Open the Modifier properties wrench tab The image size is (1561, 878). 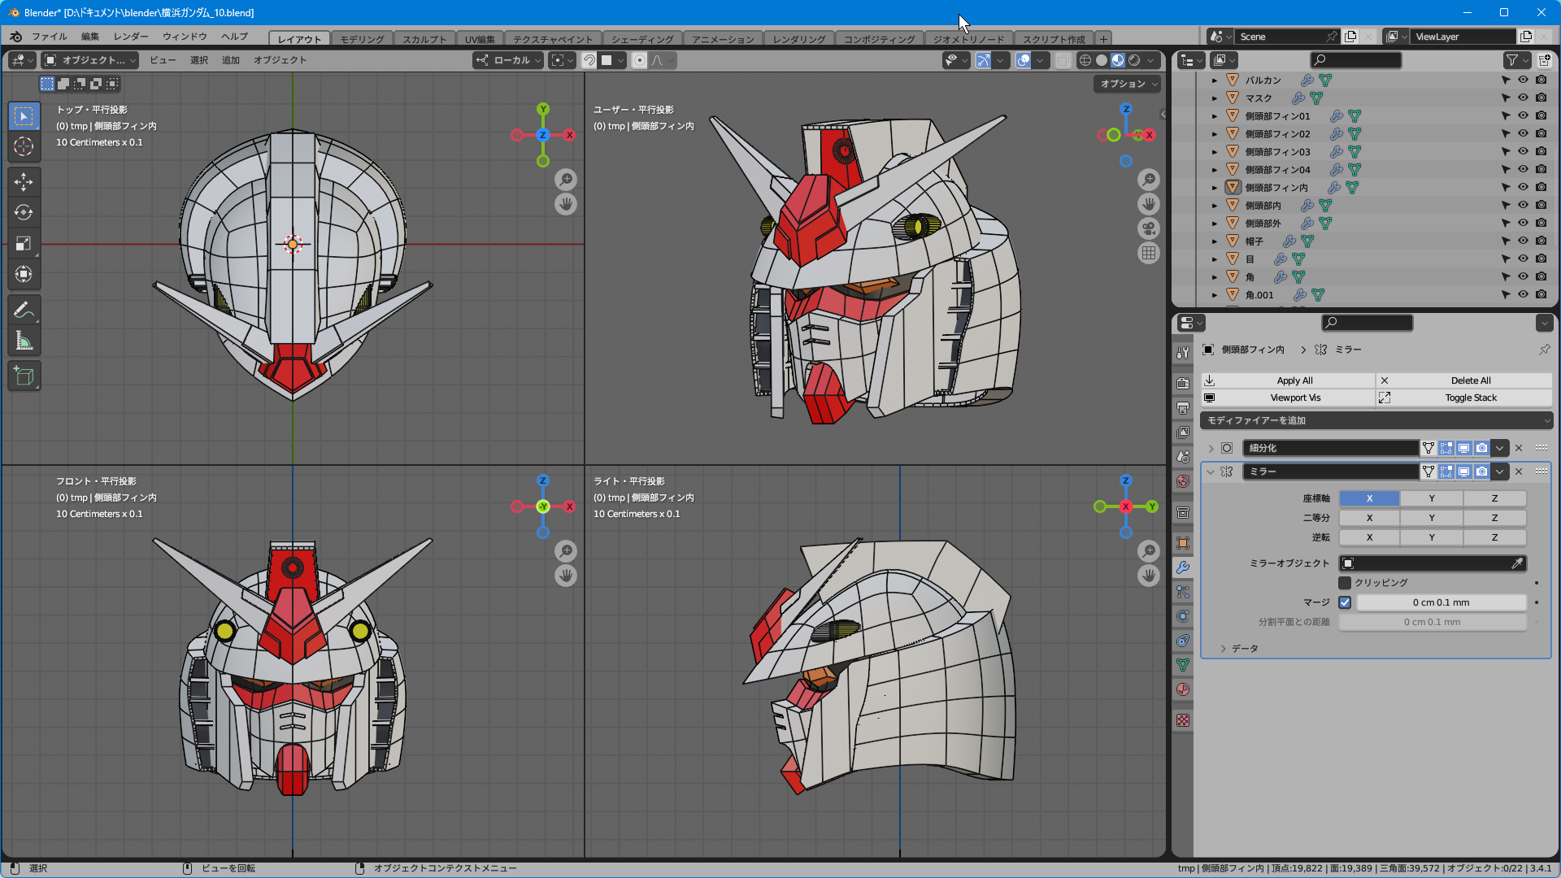(1183, 567)
